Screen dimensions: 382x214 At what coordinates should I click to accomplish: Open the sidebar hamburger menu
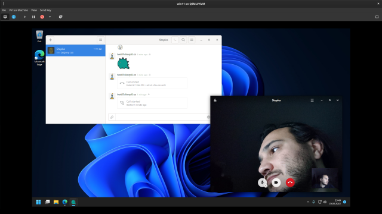click(x=100, y=40)
